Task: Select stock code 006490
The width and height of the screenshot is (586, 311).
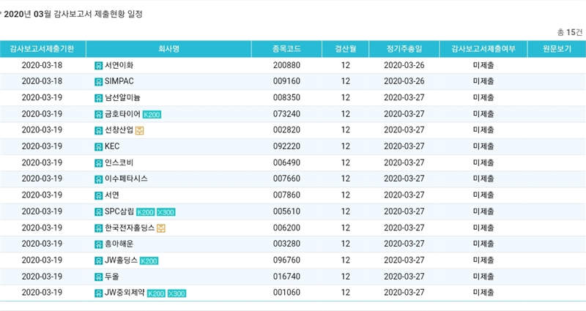Action: [x=286, y=162]
